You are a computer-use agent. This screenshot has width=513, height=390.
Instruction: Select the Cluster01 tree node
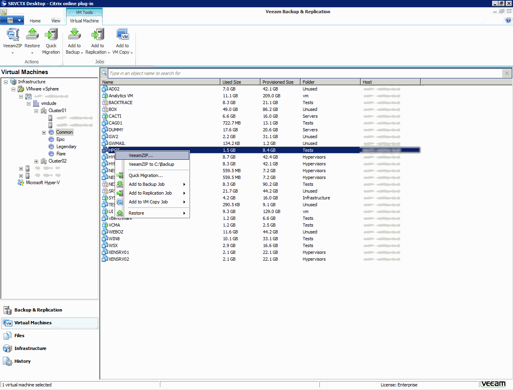57,111
